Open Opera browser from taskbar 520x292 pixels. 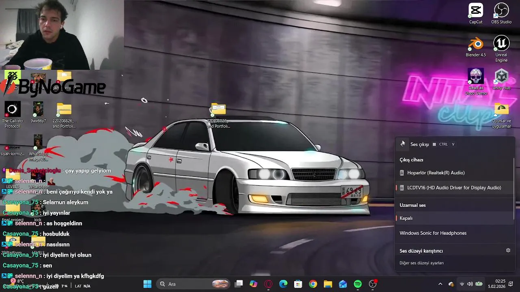(x=269, y=284)
